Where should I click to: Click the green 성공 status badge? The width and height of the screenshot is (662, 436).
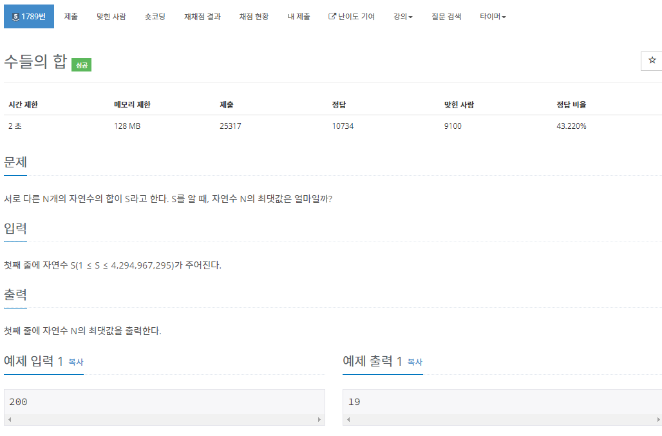click(82, 65)
